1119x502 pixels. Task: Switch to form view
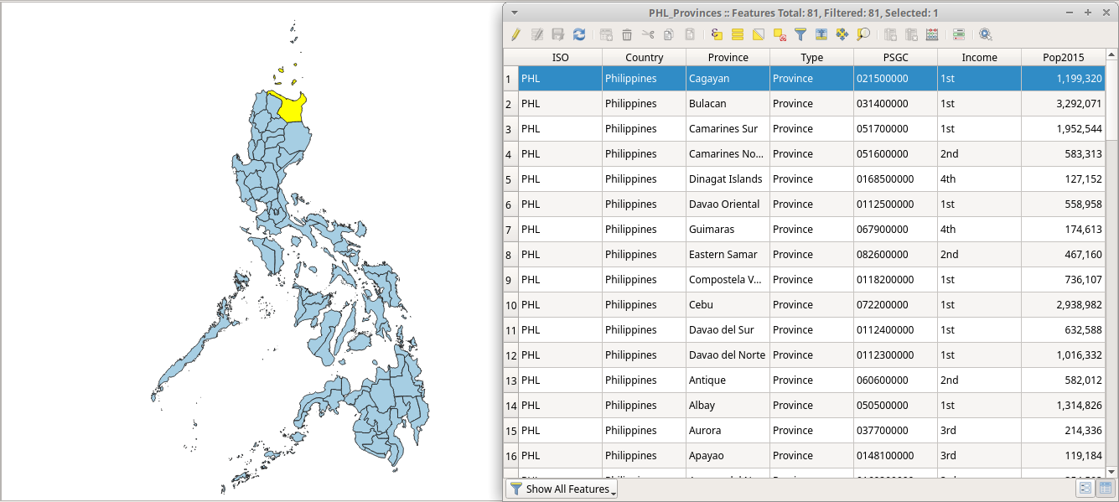click(x=1085, y=488)
